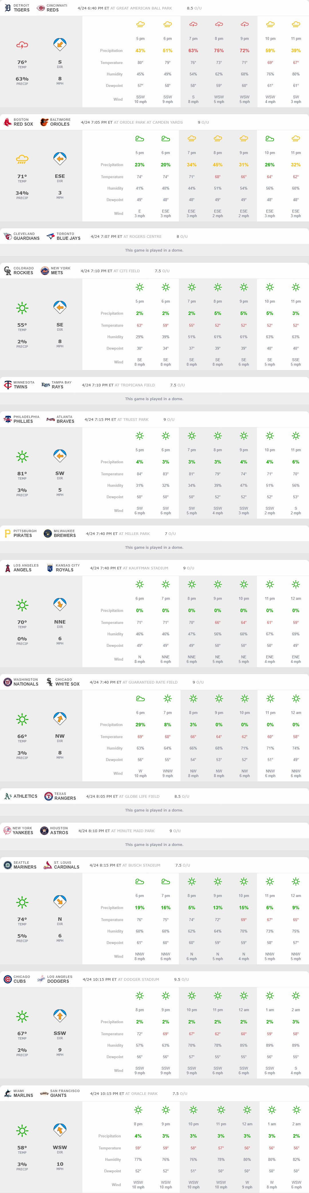Click the Toronto Blue Jays logo

[50, 236]
